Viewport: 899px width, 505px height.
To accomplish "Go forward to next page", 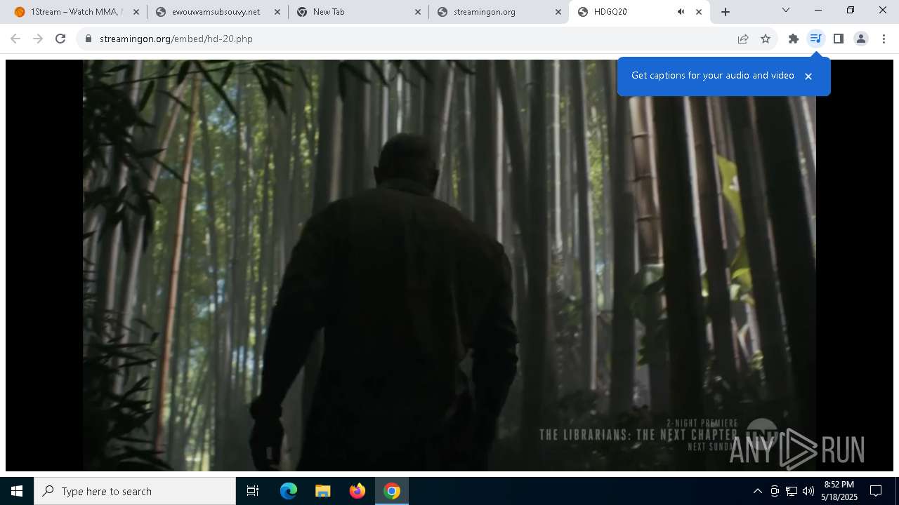I will tap(38, 39).
